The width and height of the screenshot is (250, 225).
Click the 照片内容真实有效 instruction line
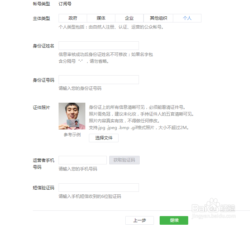tap(124, 121)
